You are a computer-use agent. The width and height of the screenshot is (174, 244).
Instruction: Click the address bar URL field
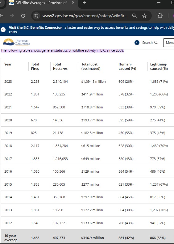[85, 16]
